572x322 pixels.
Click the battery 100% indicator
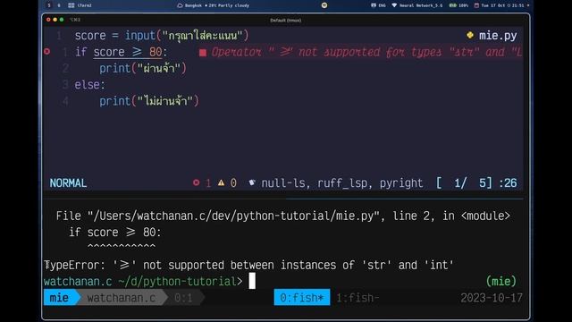458,5
